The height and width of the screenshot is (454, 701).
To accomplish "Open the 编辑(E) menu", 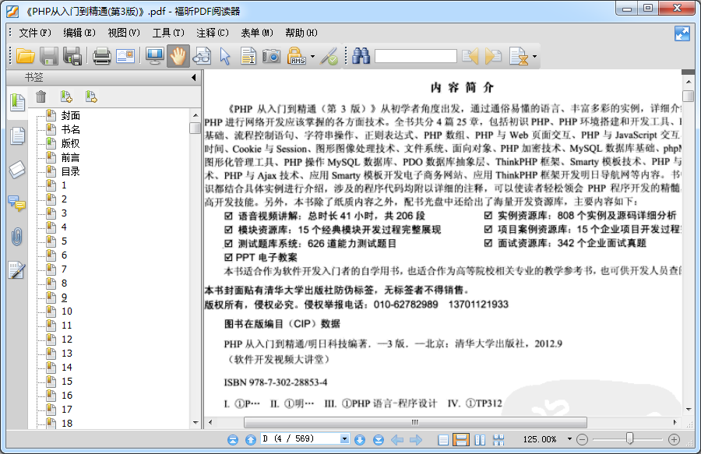I will [79, 33].
